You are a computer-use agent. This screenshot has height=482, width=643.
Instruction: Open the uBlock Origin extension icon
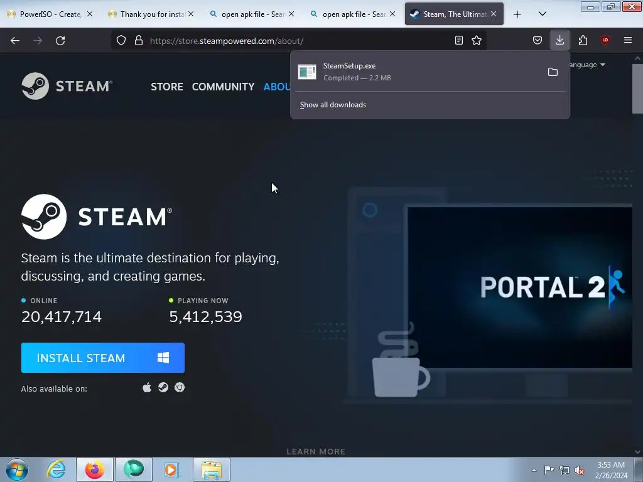click(605, 40)
